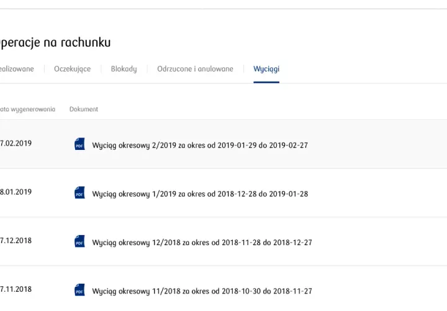
Task: Select the date 7.11.2018 cell
Action: point(16,289)
